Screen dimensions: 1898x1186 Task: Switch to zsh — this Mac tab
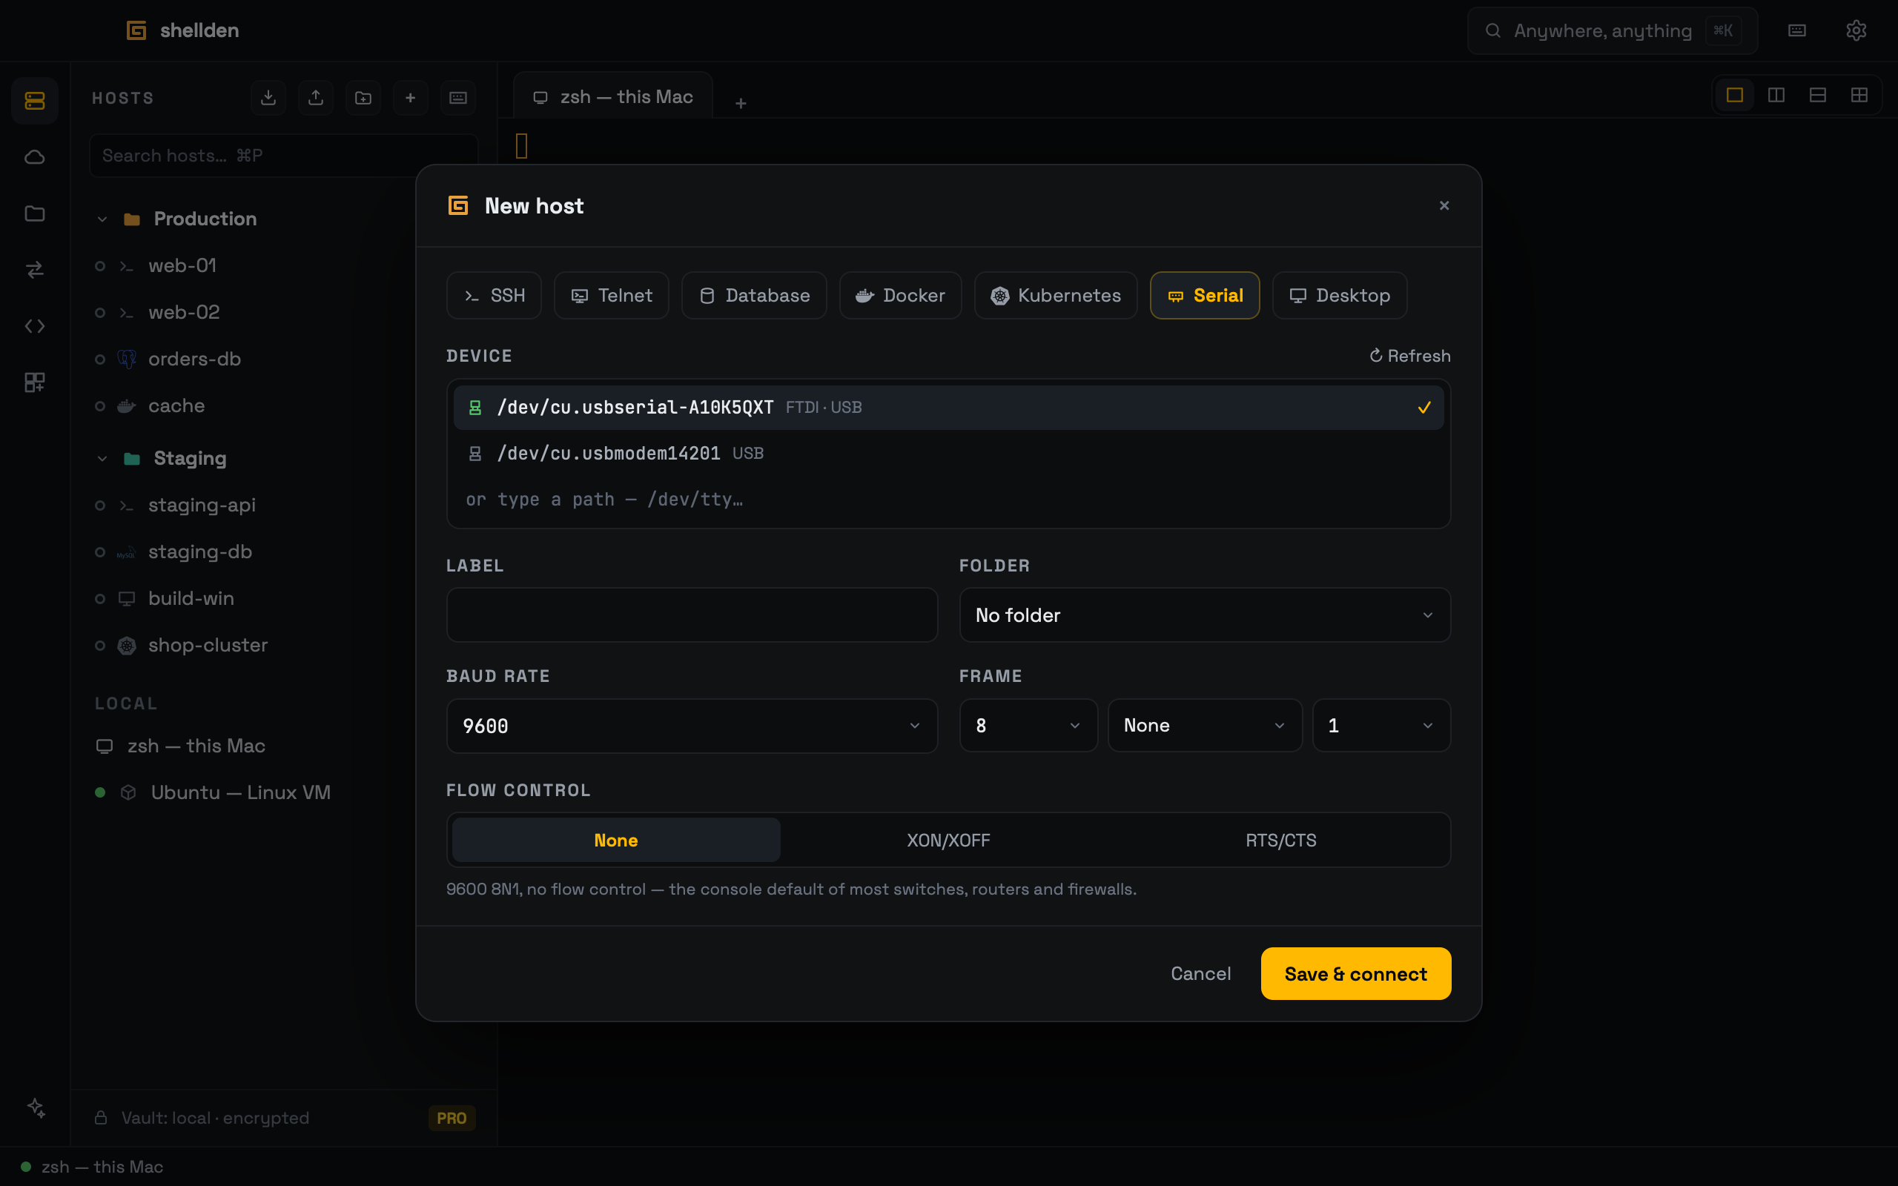tap(612, 96)
